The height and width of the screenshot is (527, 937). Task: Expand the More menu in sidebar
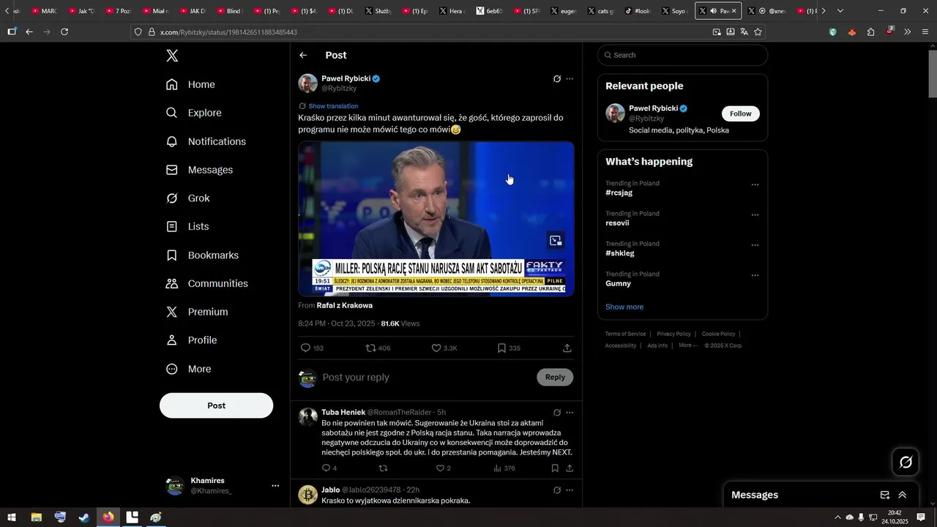(188, 369)
